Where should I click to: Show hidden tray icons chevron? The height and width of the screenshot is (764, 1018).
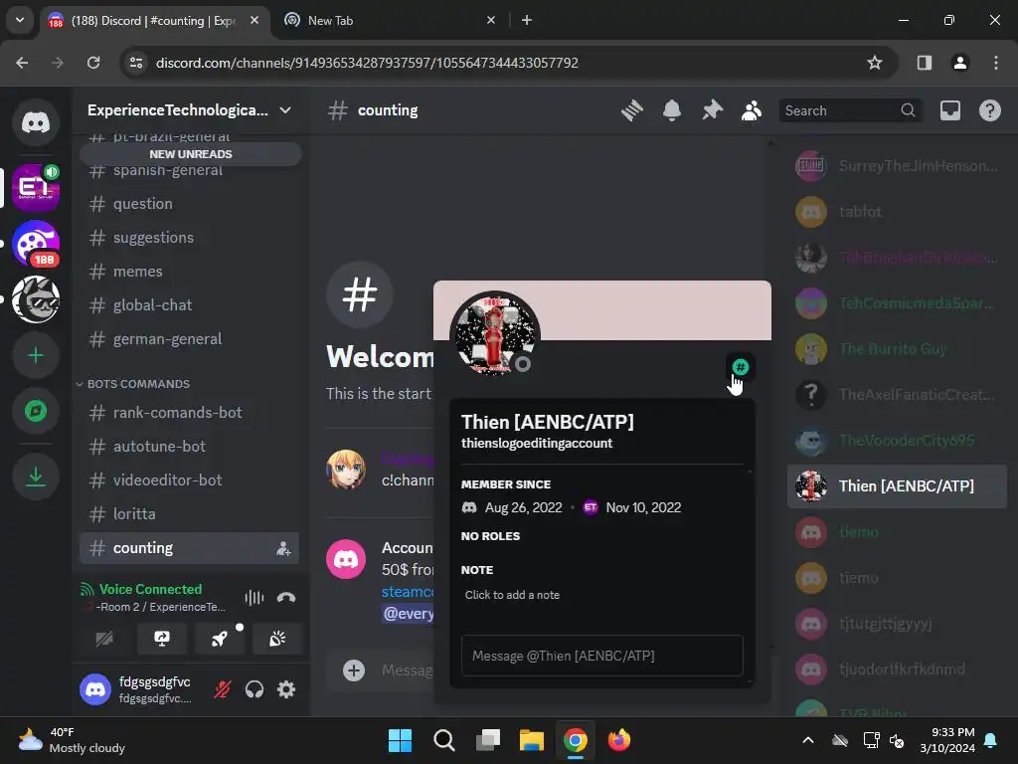(x=807, y=740)
